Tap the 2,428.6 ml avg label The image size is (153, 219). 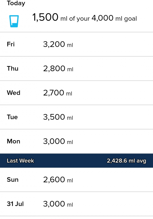[126, 161]
